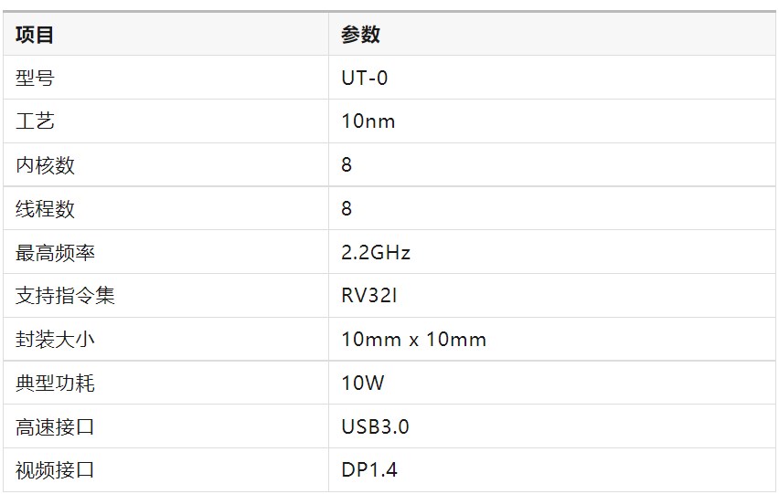Click the 10nm process value

click(368, 121)
